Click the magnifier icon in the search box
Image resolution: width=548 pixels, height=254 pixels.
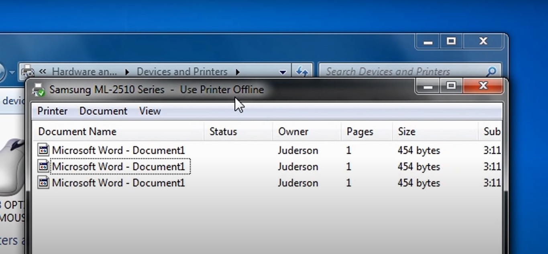pyautogui.click(x=491, y=72)
